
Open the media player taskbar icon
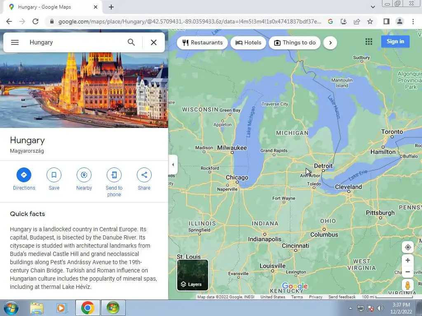[61, 308]
